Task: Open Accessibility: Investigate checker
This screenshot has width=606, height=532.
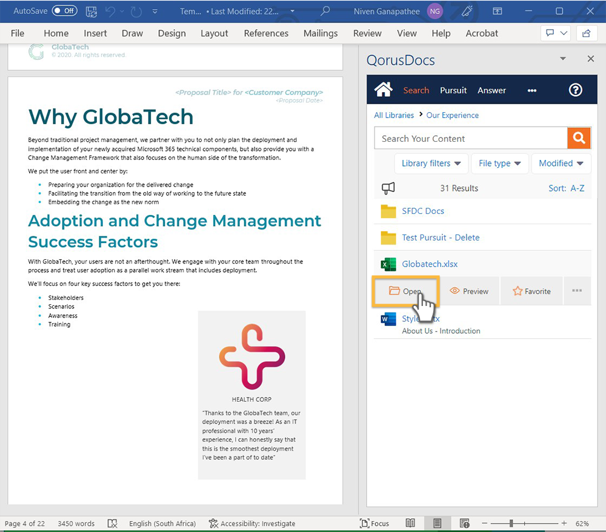Action: click(x=252, y=524)
